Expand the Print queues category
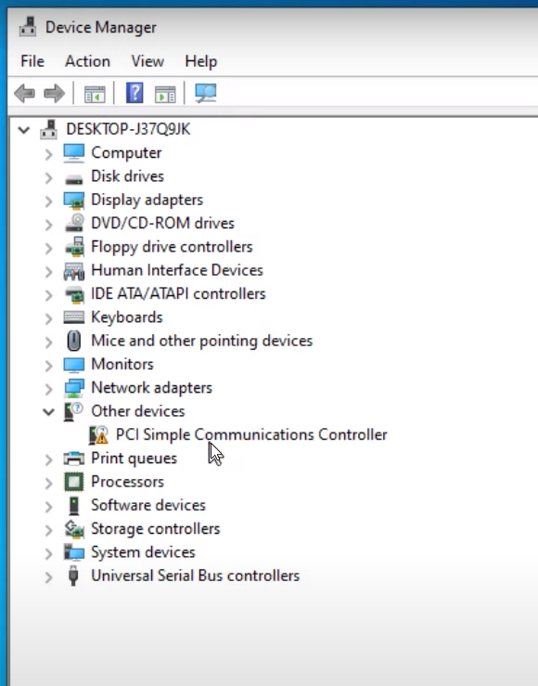The width and height of the screenshot is (538, 686). coord(48,459)
